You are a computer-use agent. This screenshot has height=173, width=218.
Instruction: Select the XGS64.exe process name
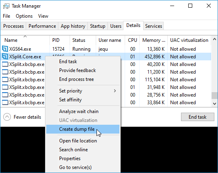point(20,49)
